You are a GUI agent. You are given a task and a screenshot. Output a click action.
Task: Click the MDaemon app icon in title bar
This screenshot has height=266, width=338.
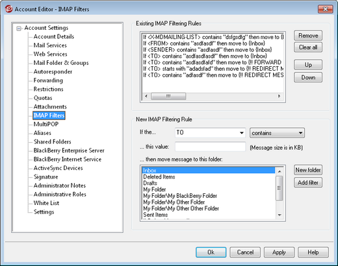(x=8, y=9)
